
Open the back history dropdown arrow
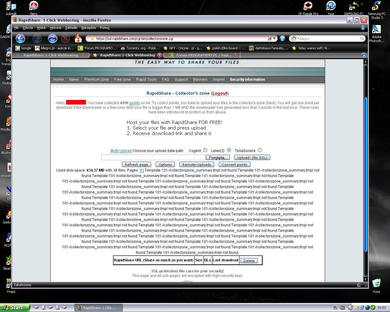point(27,39)
